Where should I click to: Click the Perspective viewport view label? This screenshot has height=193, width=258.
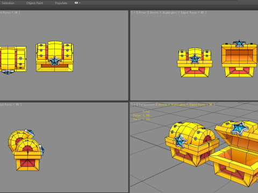coord(147,105)
